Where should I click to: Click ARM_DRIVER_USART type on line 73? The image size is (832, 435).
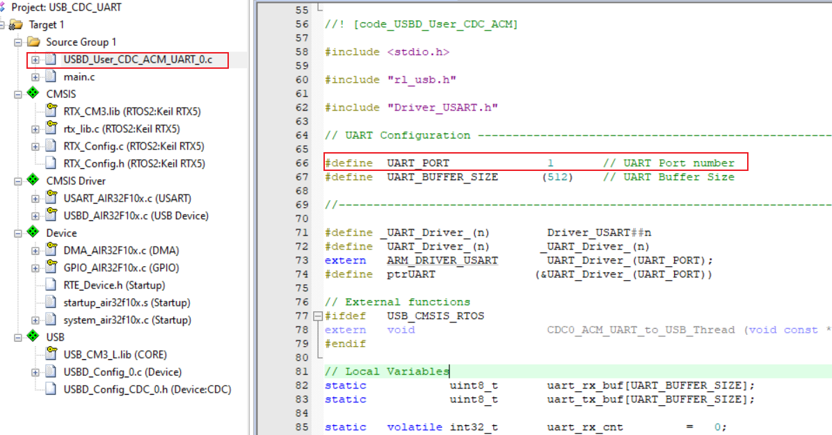coord(442,260)
